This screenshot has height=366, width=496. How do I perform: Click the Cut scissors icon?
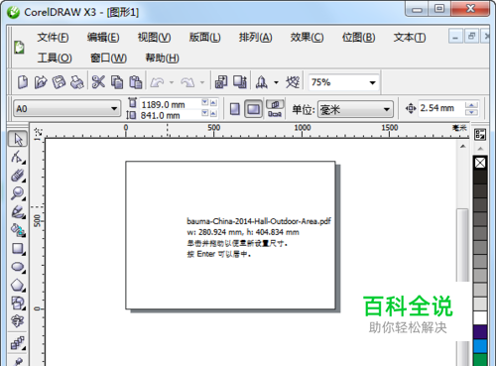coord(98,82)
